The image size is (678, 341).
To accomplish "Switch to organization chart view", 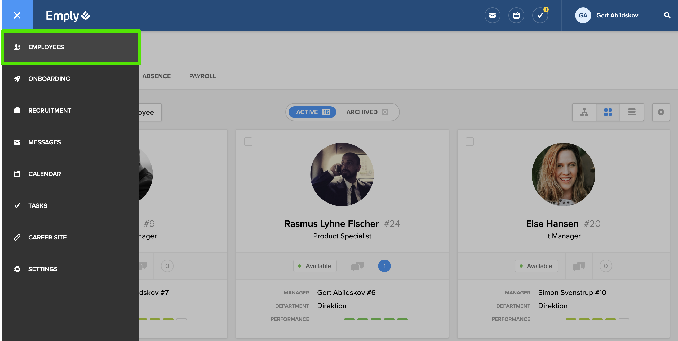I will click(x=584, y=112).
